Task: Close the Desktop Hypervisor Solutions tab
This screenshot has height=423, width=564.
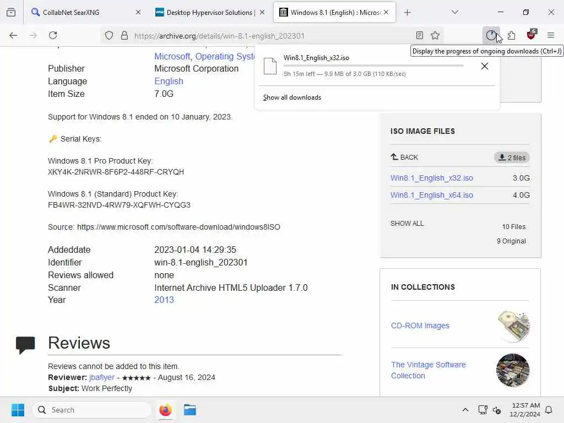Action: click(262, 12)
